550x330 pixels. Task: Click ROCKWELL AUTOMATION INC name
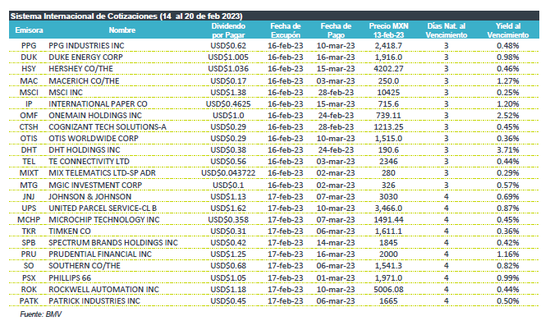coord(103,290)
